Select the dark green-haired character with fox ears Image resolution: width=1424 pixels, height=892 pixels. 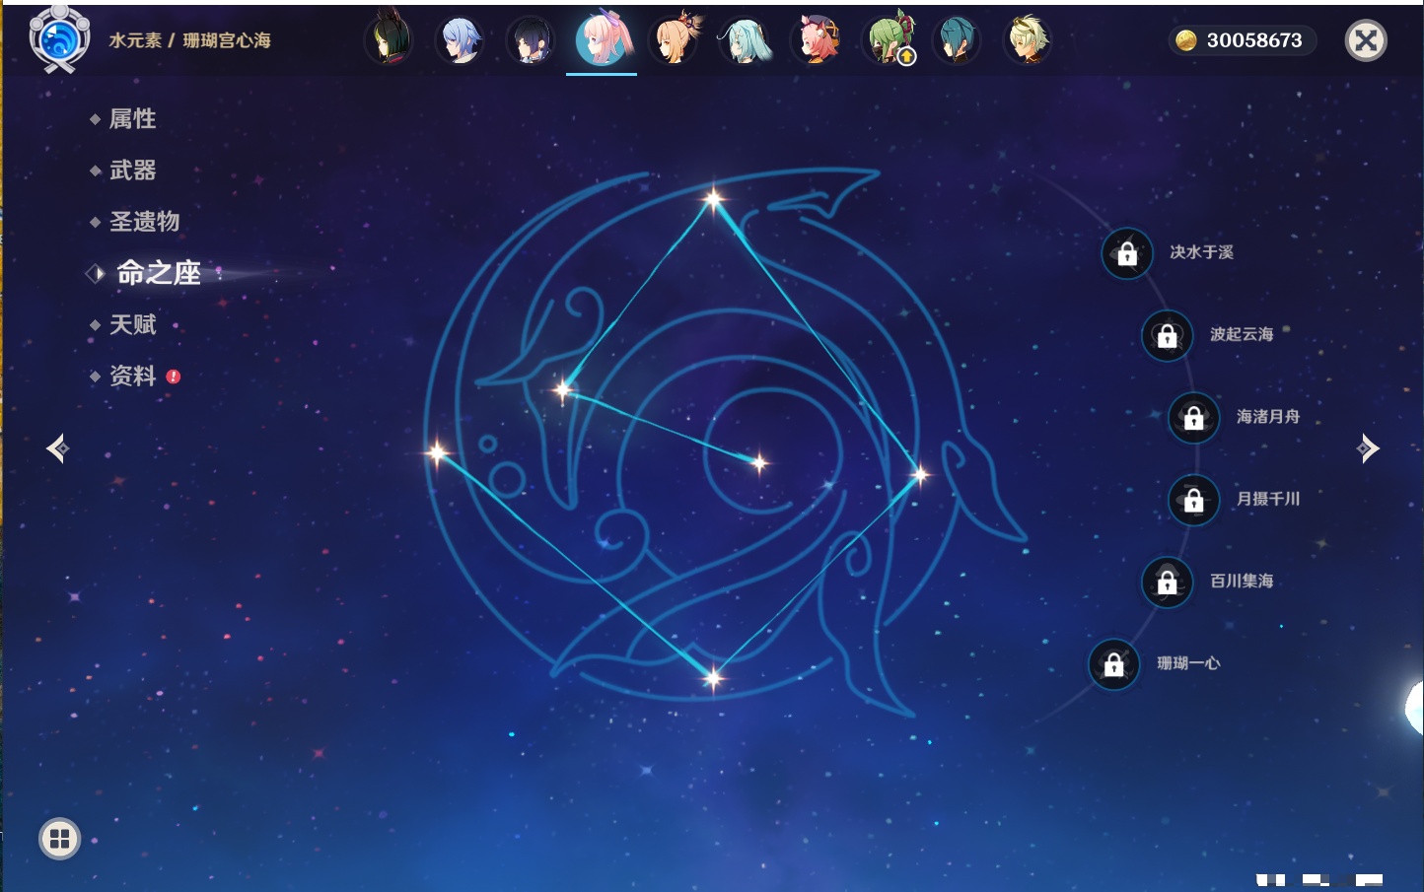(x=389, y=39)
